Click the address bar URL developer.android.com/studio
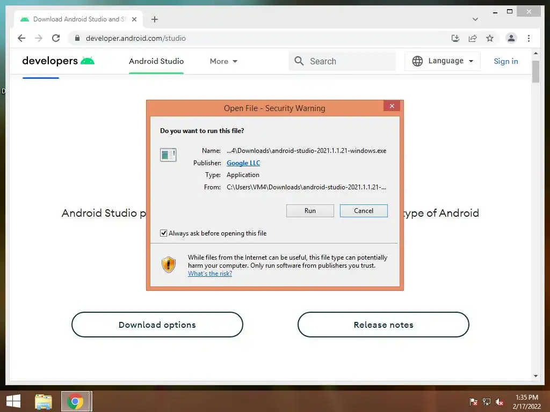This screenshot has width=550, height=412. [x=136, y=38]
